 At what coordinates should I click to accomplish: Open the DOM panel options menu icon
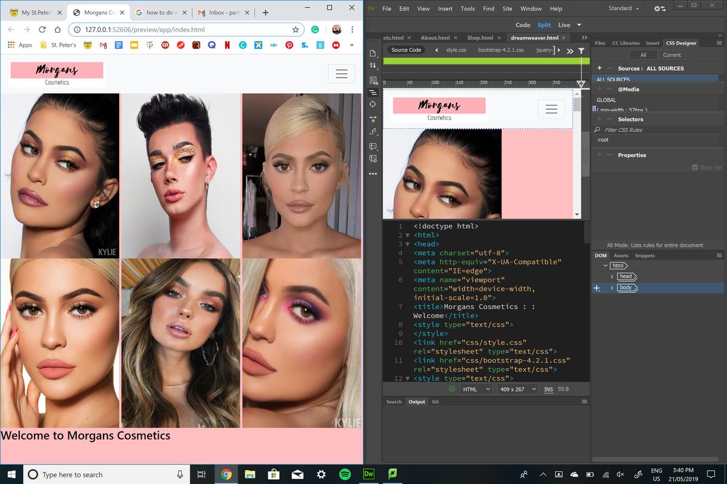point(719,255)
